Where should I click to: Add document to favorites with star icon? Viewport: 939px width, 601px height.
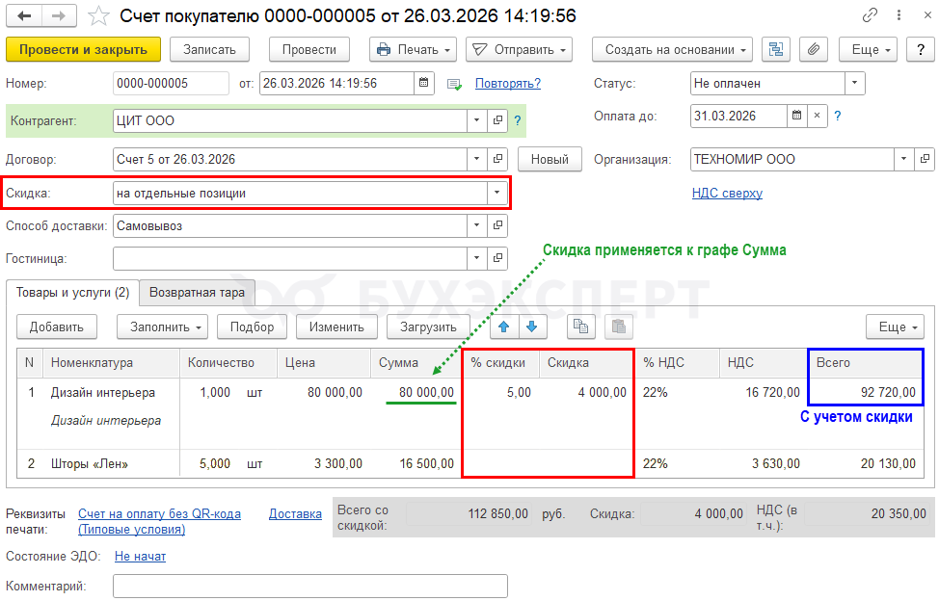[x=98, y=16]
